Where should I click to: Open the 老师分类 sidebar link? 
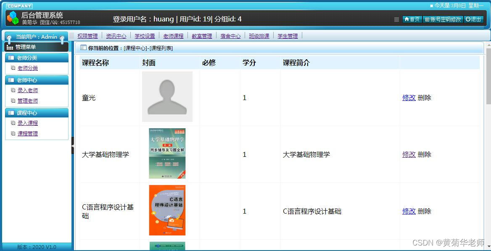(28, 68)
